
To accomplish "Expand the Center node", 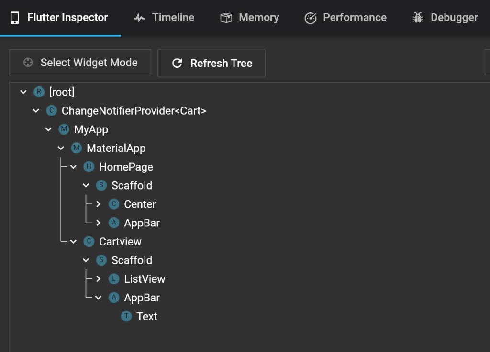I will (99, 204).
